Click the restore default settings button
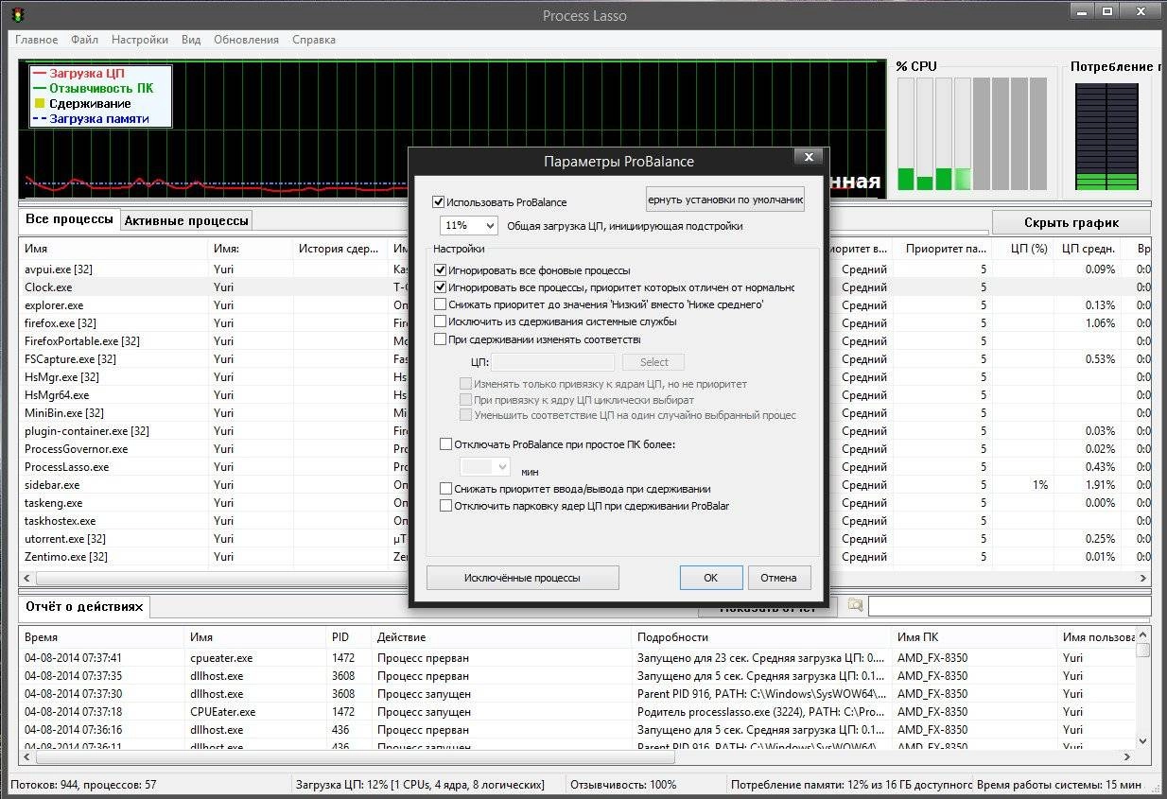The height and width of the screenshot is (799, 1167). (x=725, y=199)
